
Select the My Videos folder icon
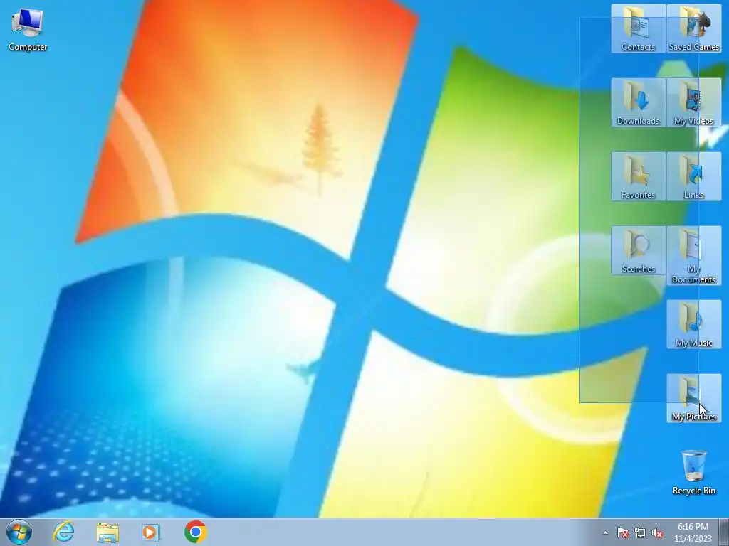point(693,102)
